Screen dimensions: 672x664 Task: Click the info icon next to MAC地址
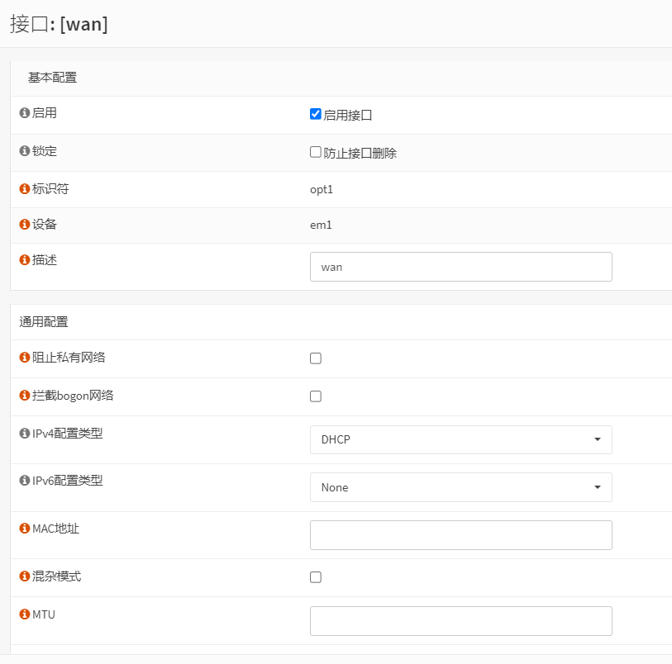click(x=25, y=529)
